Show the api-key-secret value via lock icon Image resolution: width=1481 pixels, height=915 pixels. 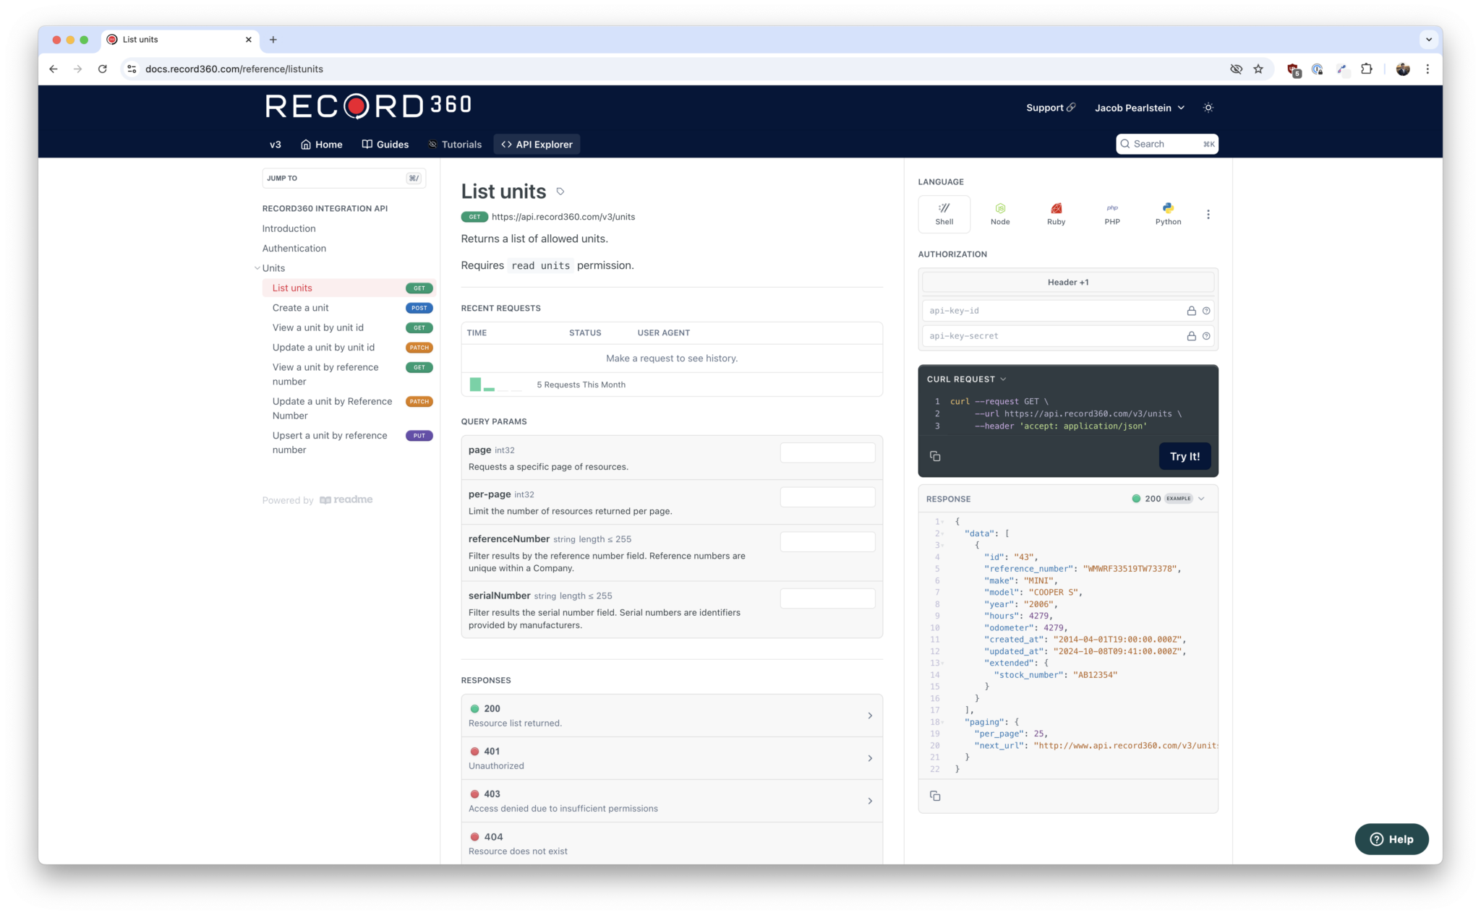click(1190, 335)
